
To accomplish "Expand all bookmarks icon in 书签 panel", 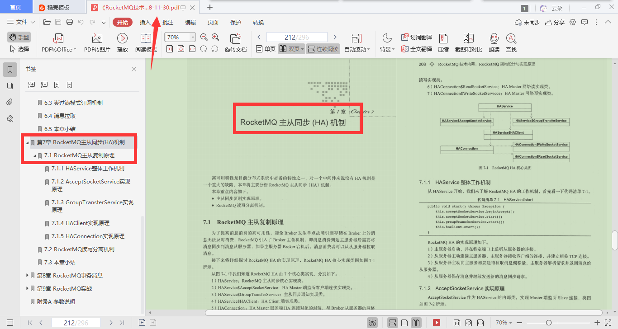I will click(32, 85).
